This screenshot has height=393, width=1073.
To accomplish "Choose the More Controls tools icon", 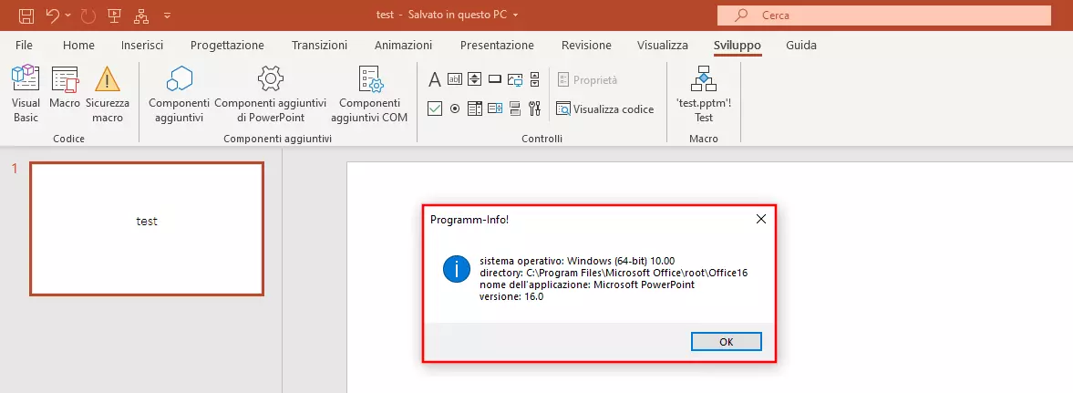I will click(534, 109).
